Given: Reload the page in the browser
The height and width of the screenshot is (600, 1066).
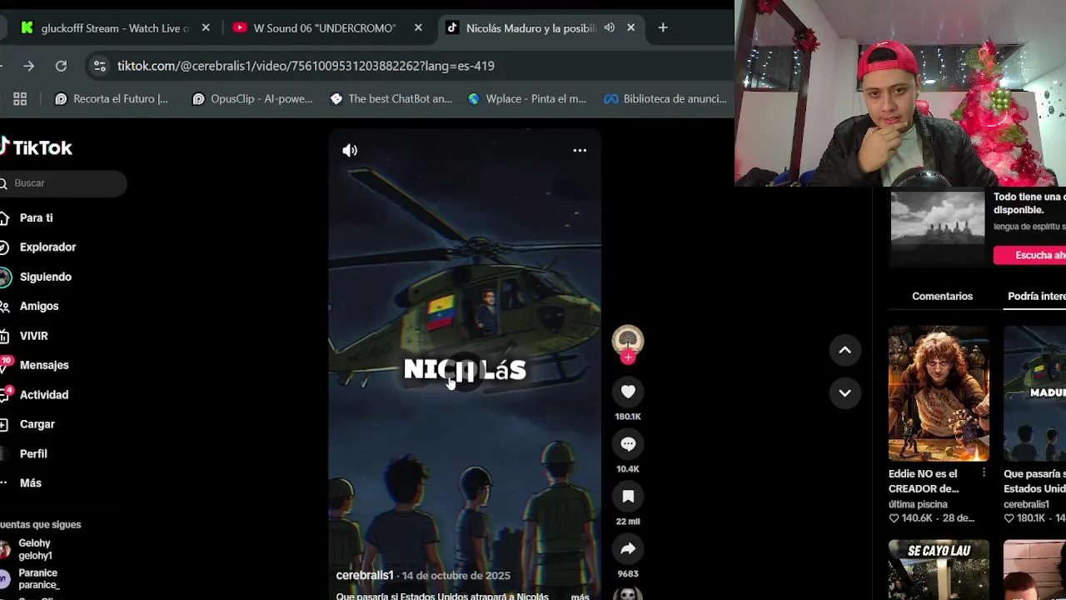Looking at the screenshot, I should pos(61,66).
